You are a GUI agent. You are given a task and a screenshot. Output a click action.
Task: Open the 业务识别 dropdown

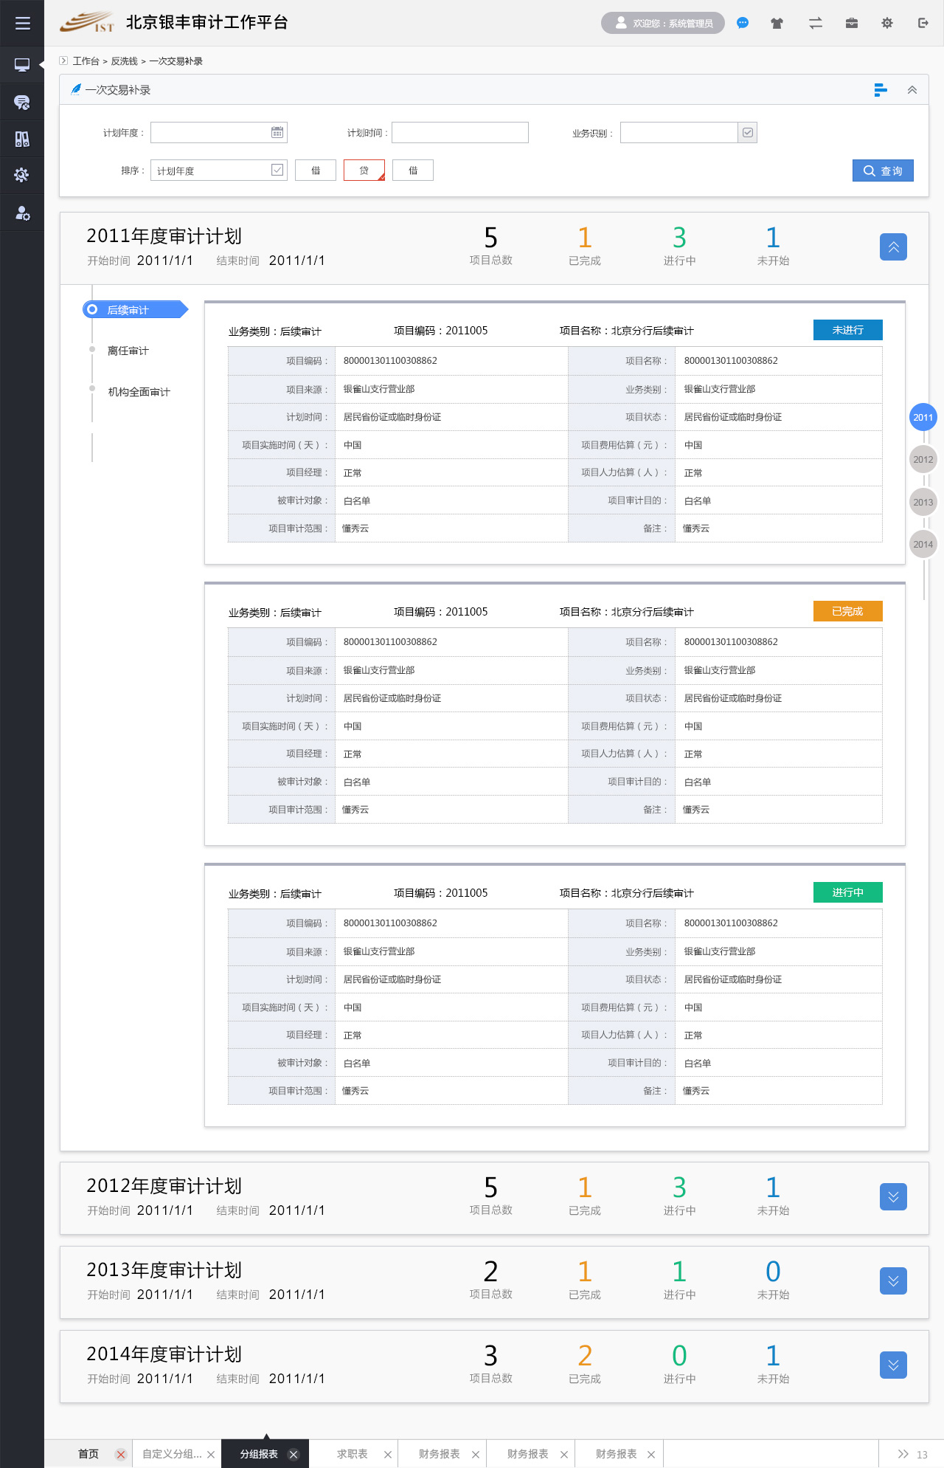click(x=748, y=133)
